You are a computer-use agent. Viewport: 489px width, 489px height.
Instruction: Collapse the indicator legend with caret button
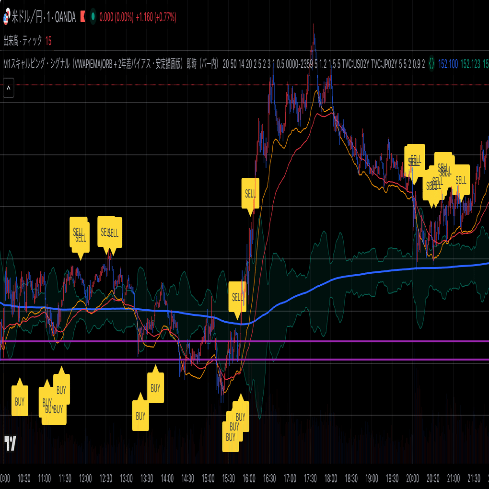pyautogui.click(x=9, y=88)
